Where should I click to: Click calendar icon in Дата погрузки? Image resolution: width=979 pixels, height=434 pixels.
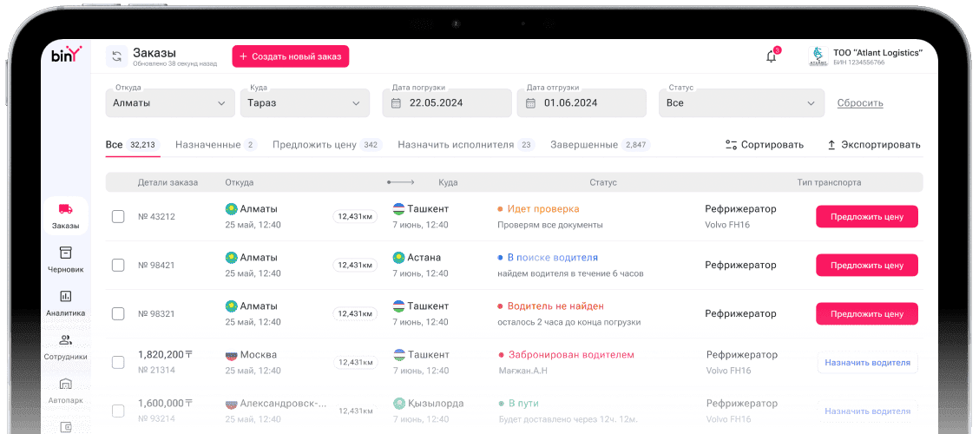(396, 103)
